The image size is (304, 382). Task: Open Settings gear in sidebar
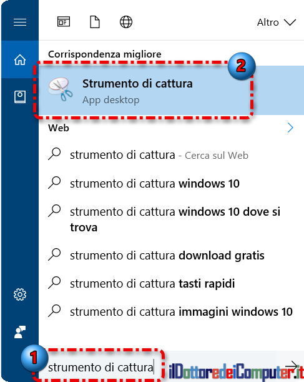pyautogui.click(x=20, y=294)
